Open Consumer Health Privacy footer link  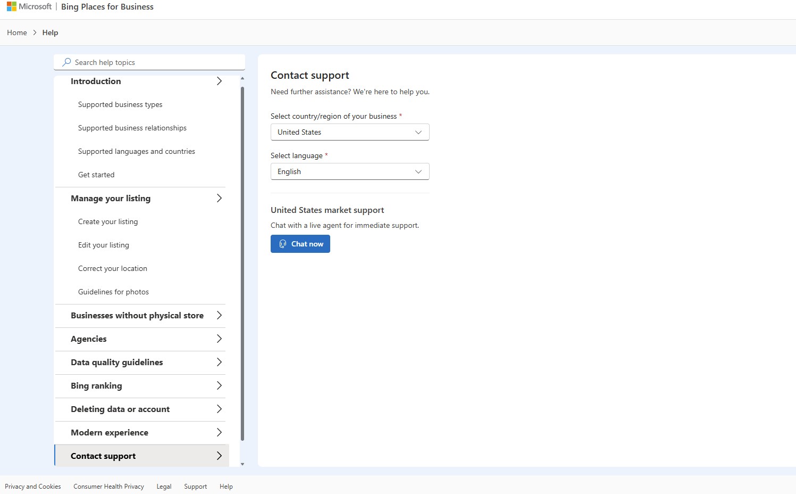pyautogui.click(x=108, y=487)
